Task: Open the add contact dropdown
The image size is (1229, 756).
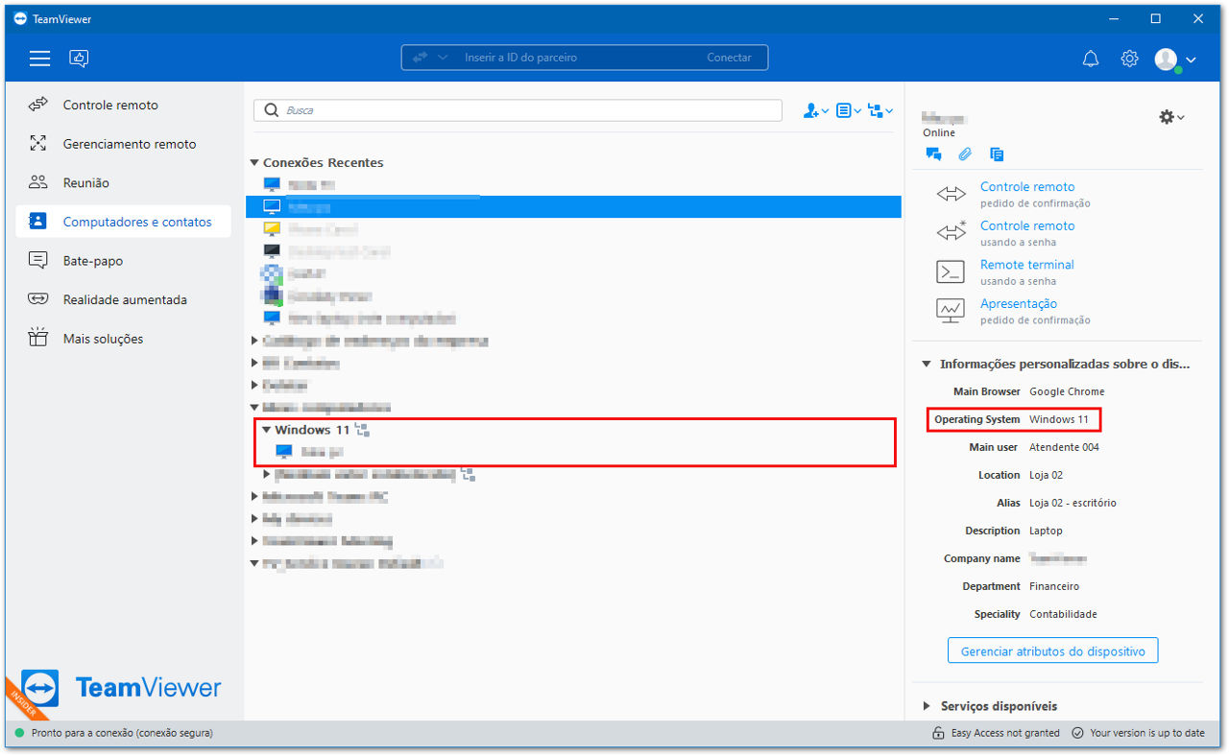Action: click(816, 111)
